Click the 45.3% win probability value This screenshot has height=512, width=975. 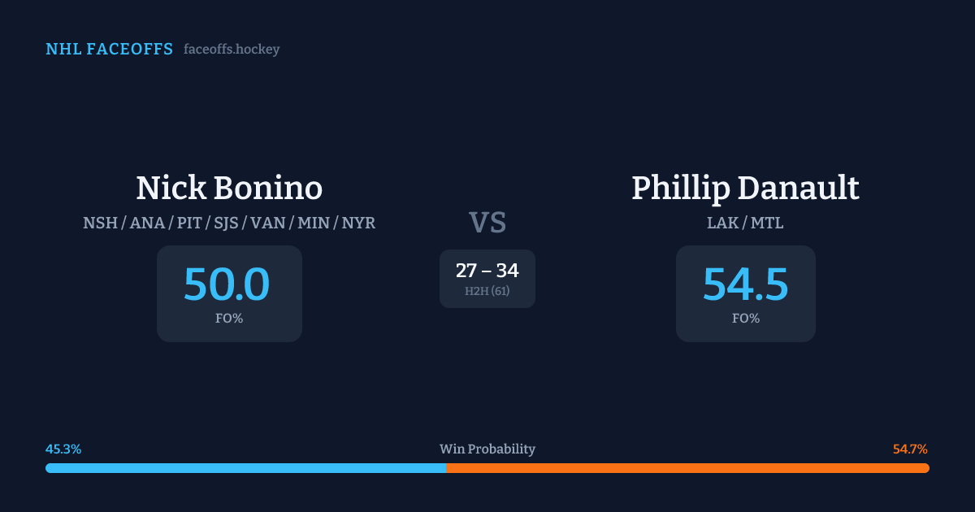point(63,449)
